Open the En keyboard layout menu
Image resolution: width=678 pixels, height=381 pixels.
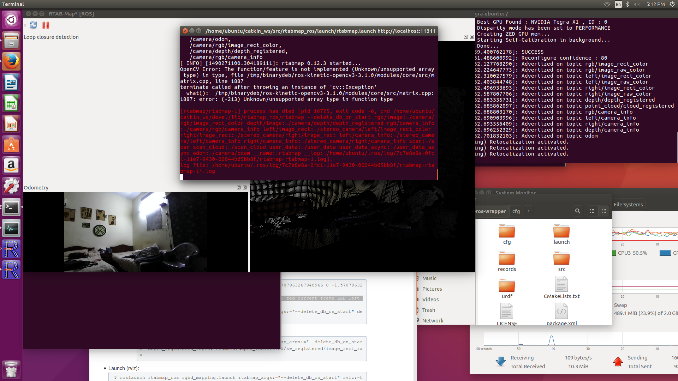618,4
